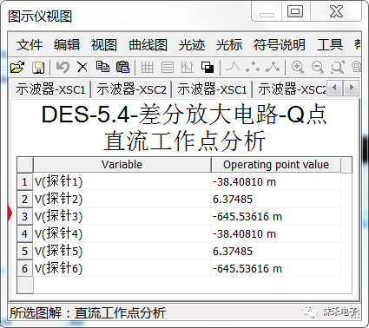This screenshot has height=328, width=369.
Task: Select row header number 6
Action: click(x=25, y=269)
